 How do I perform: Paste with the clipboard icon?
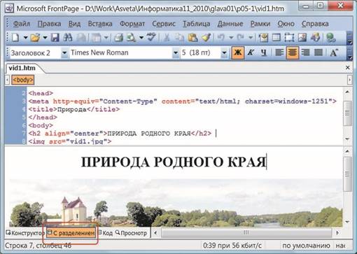click(192, 37)
